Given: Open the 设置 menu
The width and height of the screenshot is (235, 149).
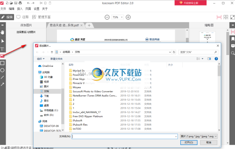Looking at the screenshot, I should pyautogui.click(x=36, y=9).
